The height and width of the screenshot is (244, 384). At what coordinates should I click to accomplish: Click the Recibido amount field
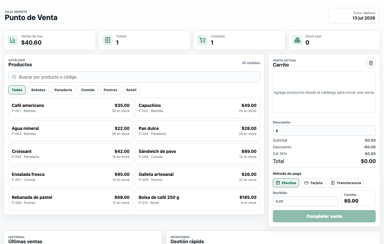pos(305,201)
